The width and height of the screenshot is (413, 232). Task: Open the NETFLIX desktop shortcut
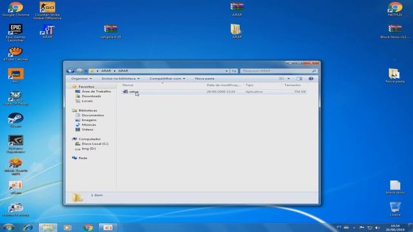pos(395,9)
